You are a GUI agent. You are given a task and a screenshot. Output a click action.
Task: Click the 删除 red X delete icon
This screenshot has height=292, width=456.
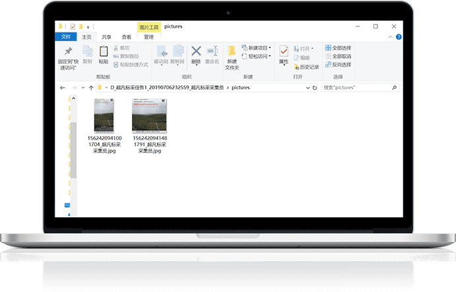(196, 51)
